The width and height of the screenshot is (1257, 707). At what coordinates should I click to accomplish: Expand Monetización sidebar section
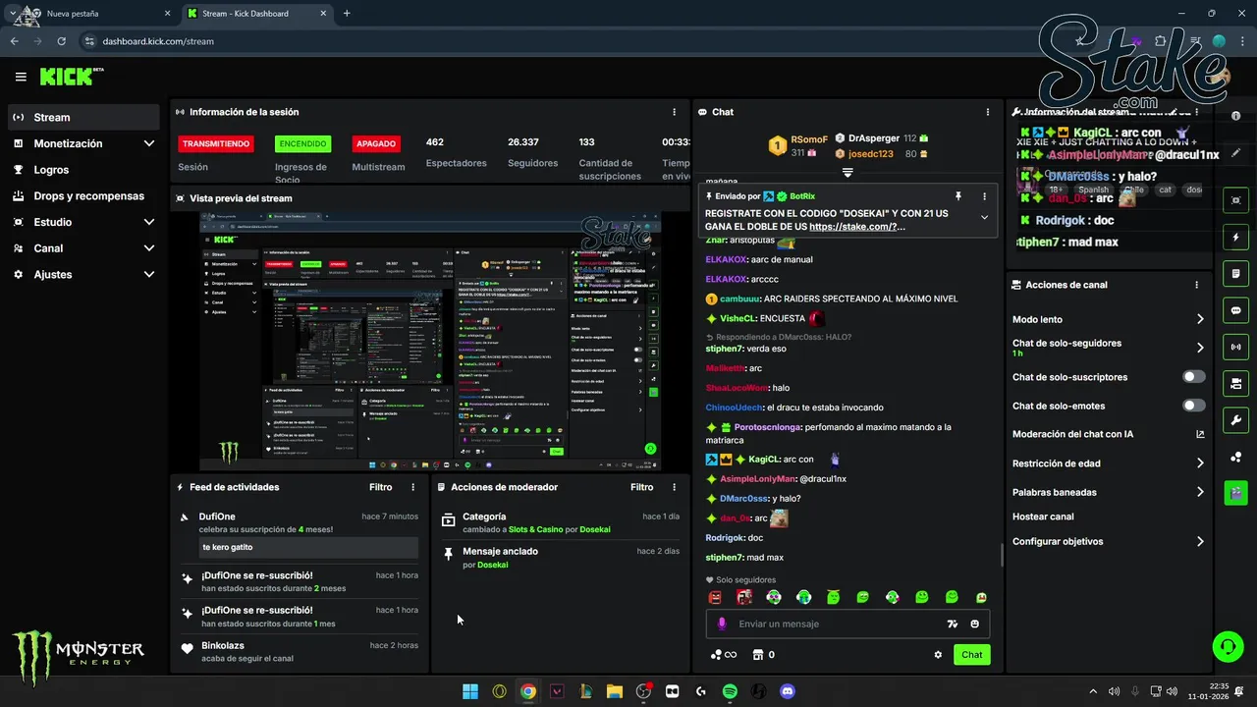pyautogui.click(x=83, y=143)
